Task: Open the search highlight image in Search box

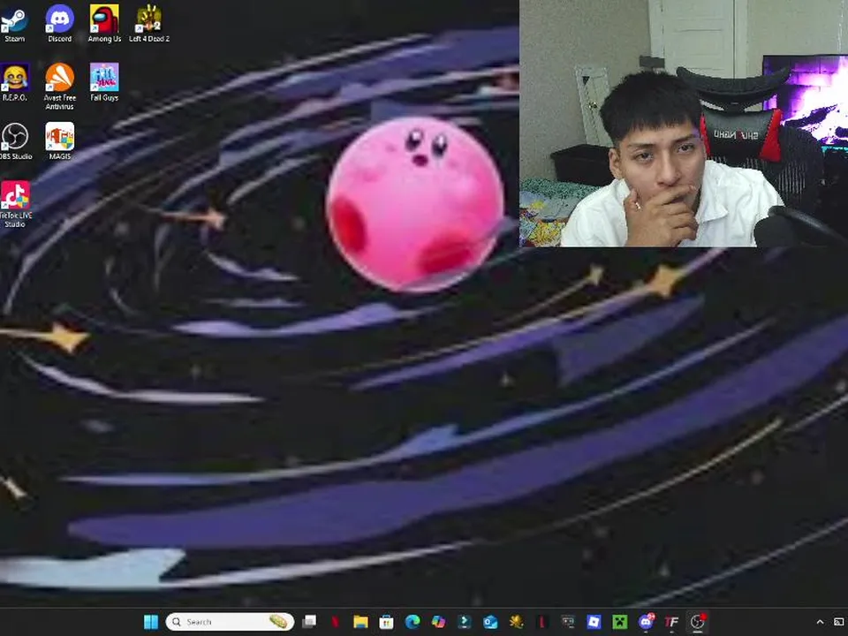Action: (x=278, y=622)
